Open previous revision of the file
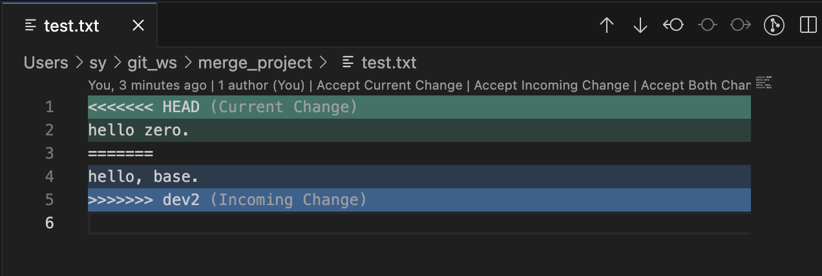This screenshot has width=822, height=276. point(673,25)
